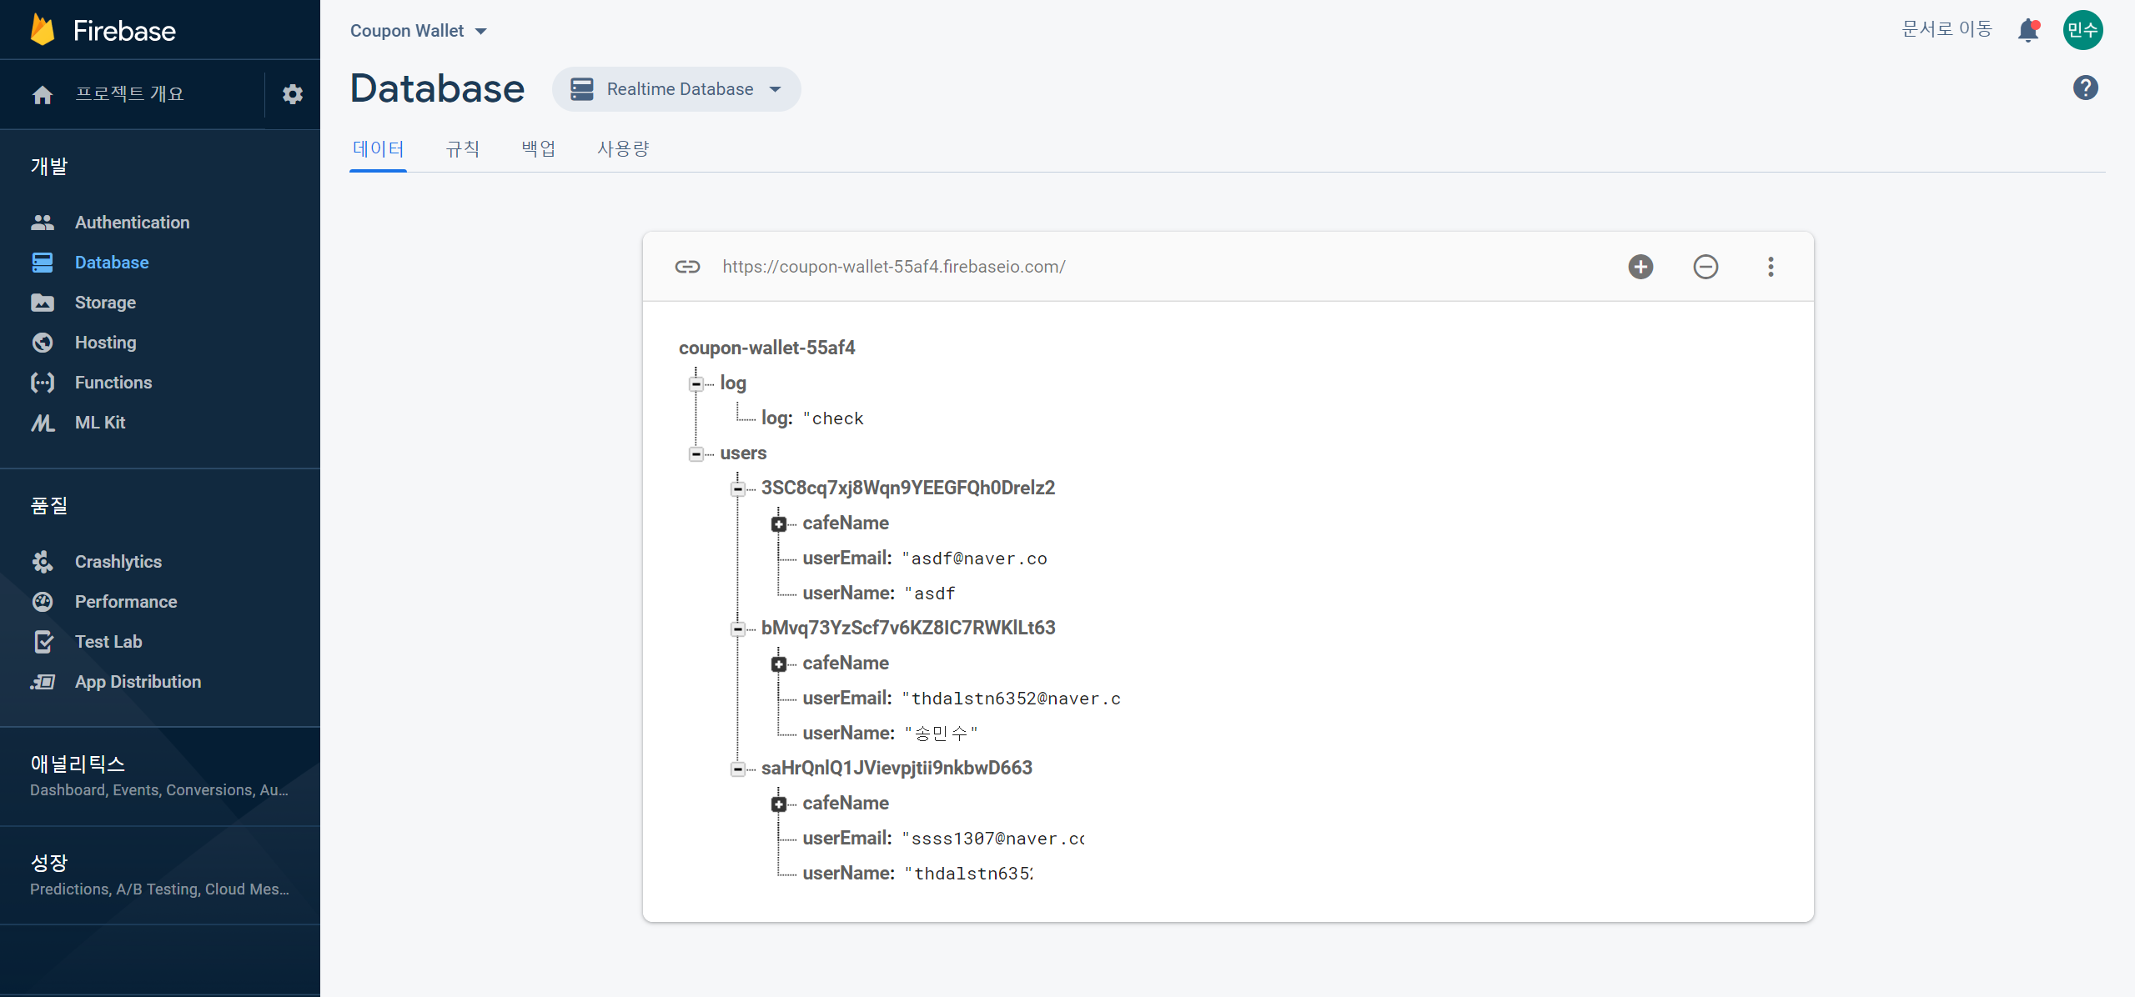Image resolution: width=2135 pixels, height=997 pixels.
Task: Click the help question mark icon
Action: (2085, 88)
